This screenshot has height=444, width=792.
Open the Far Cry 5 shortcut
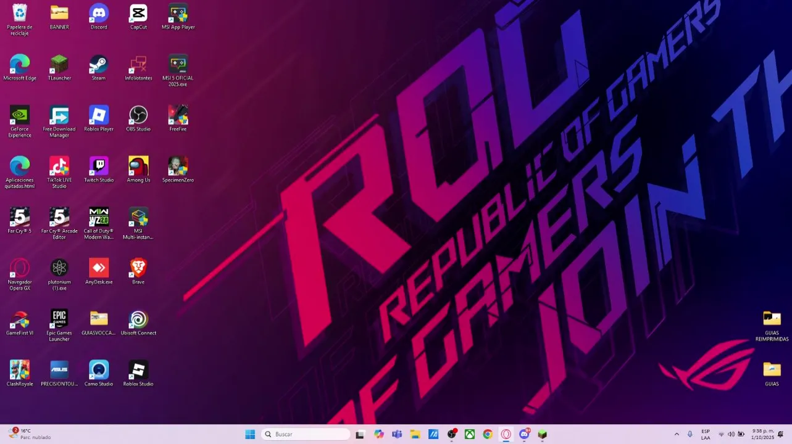(x=20, y=221)
